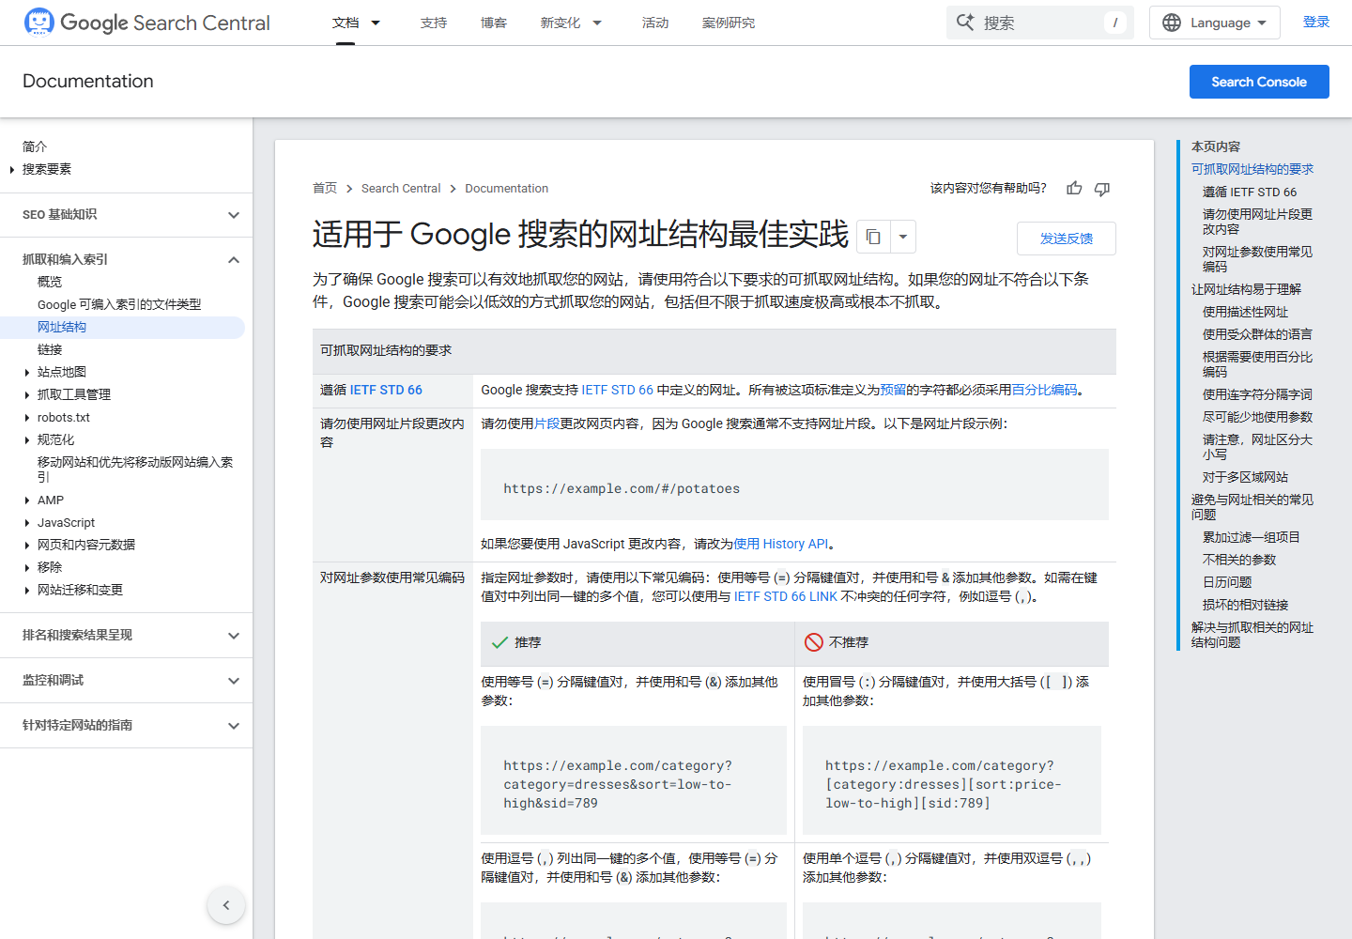Open the 案例研究 tab
Image resolution: width=1352 pixels, height=939 pixels.
click(729, 23)
